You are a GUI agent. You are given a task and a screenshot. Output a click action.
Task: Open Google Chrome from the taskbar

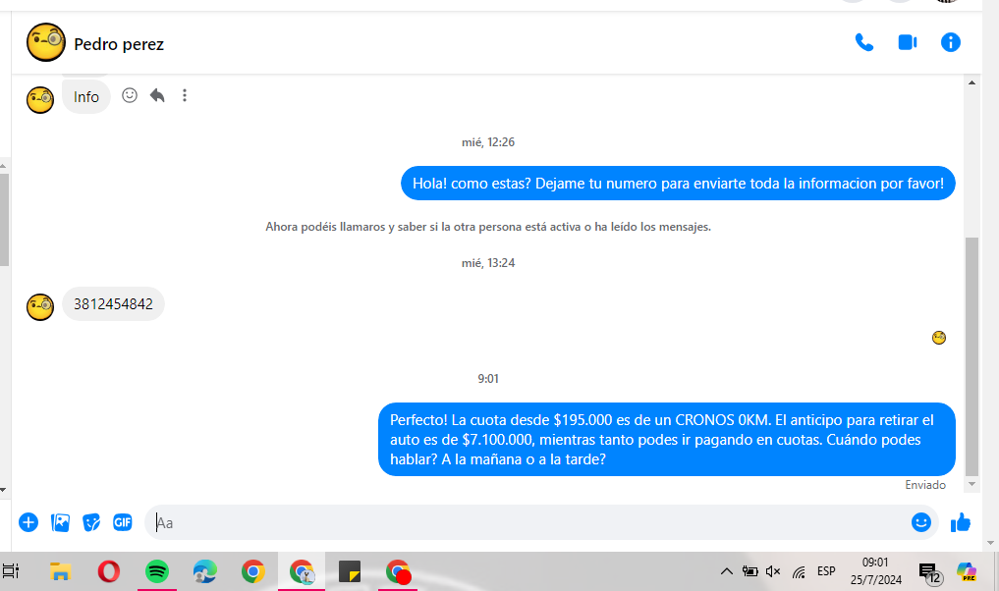click(x=252, y=571)
